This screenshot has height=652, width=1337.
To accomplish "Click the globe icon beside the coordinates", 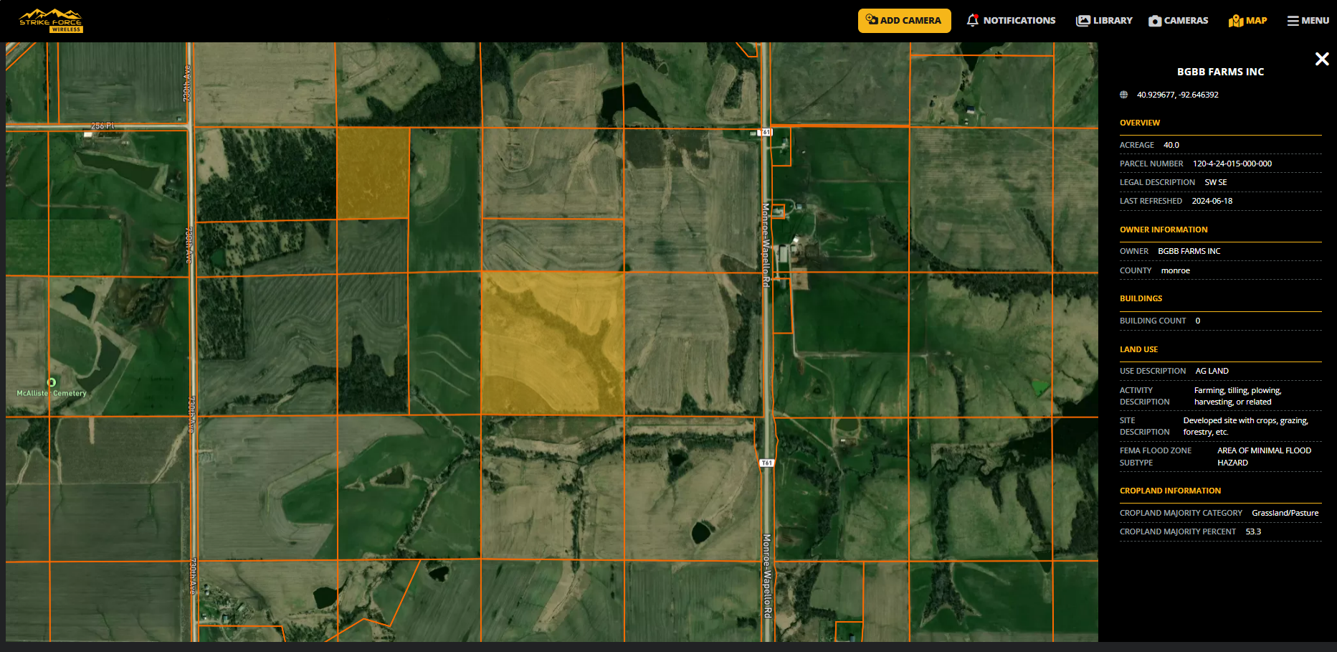I will click(1123, 95).
